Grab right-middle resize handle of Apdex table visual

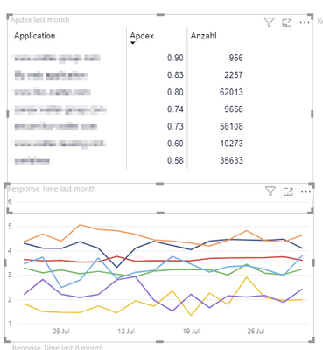[312, 114]
